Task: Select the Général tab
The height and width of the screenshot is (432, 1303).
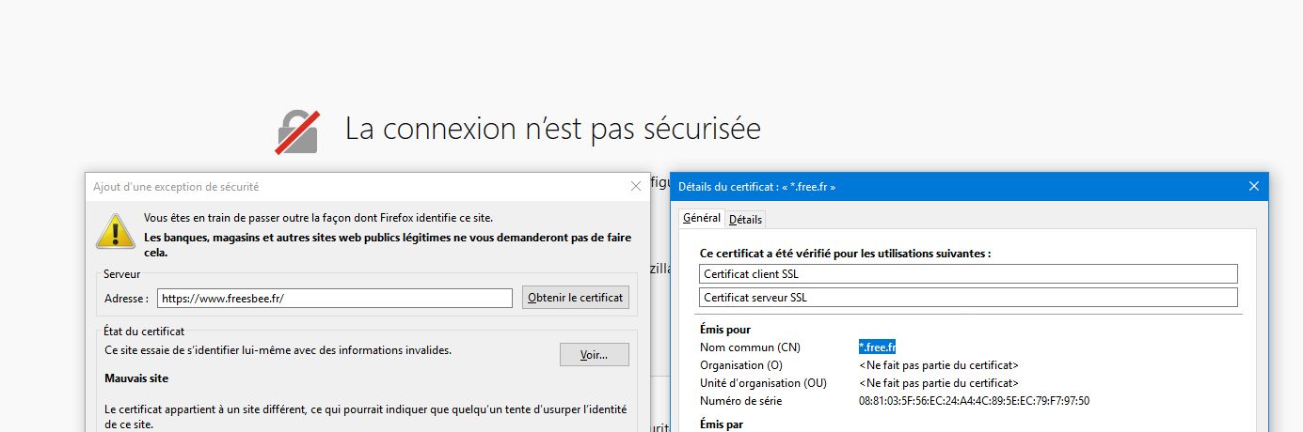Action: pos(701,218)
